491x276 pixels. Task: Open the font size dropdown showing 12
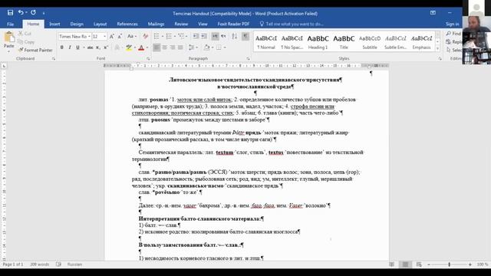click(105, 37)
